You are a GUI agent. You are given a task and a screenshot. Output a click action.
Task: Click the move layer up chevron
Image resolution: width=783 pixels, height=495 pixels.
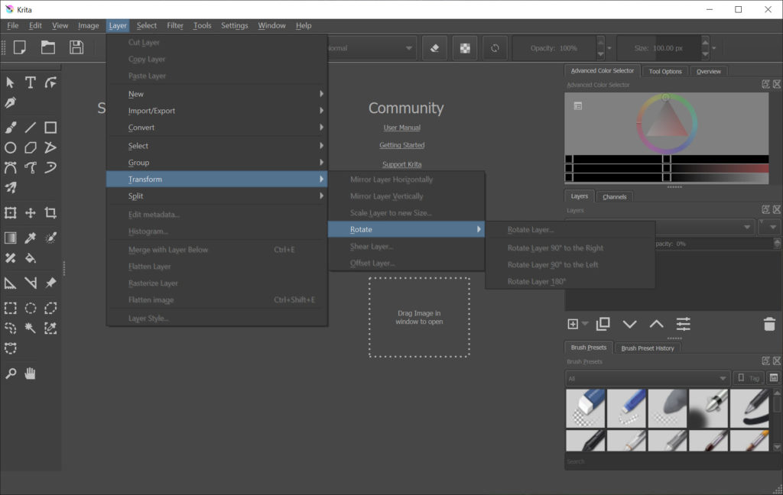click(x=656, y=325)
